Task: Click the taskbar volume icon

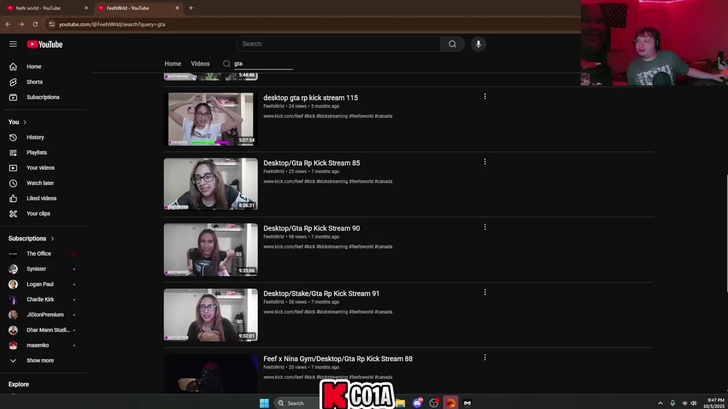Action: [x=693, y=403]
